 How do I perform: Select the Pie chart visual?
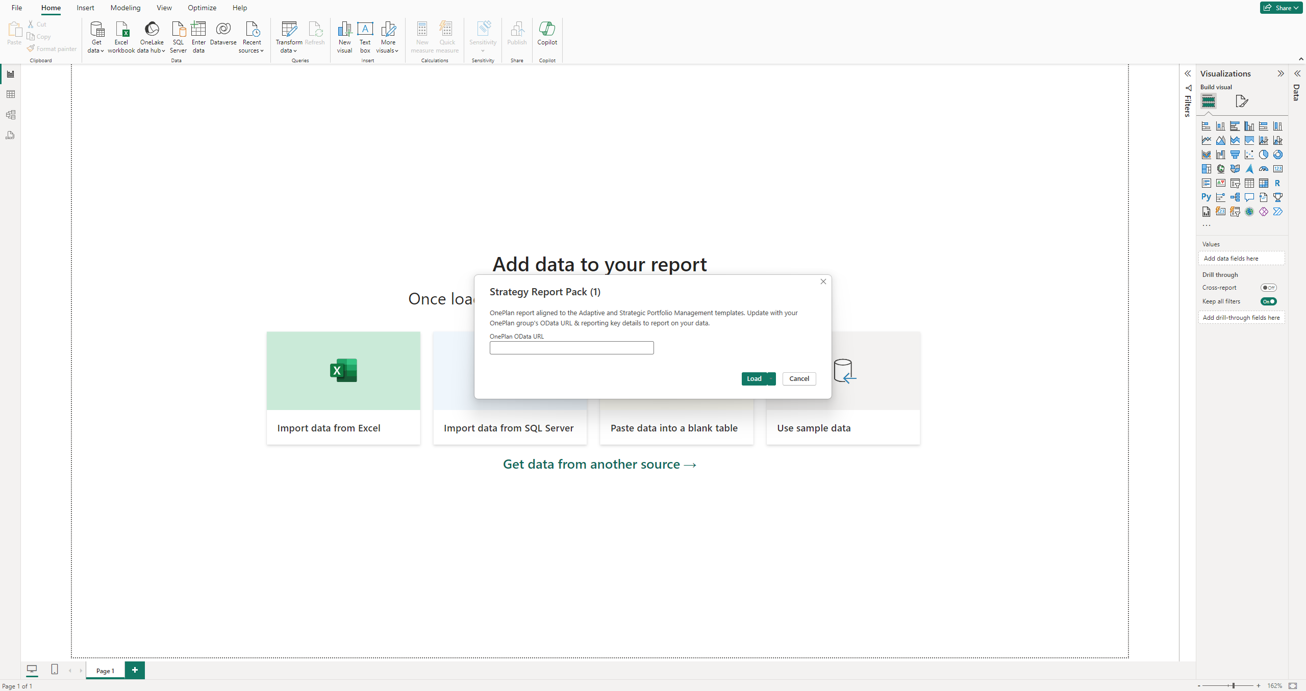point(1263,155)
